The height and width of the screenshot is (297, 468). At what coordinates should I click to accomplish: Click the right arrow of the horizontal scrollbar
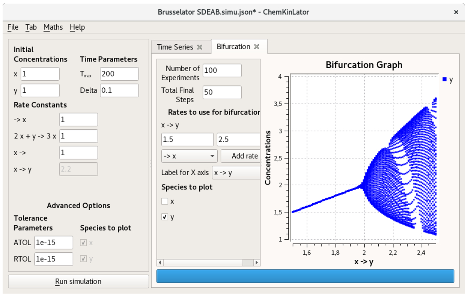click(257, 262)
